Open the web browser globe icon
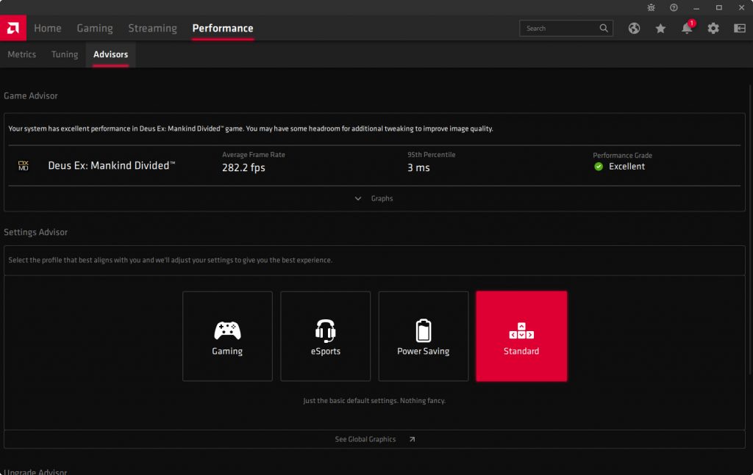Image resolution: width=753 pixels, height=475 pixels. pos(635,29)
